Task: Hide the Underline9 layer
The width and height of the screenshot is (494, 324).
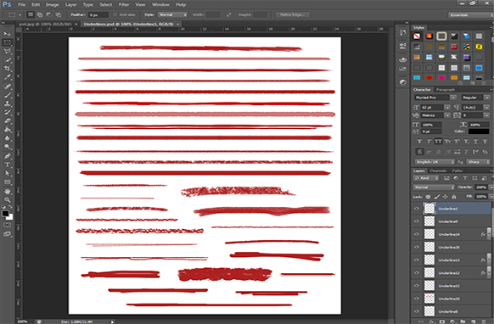Action: click(417, 221)
